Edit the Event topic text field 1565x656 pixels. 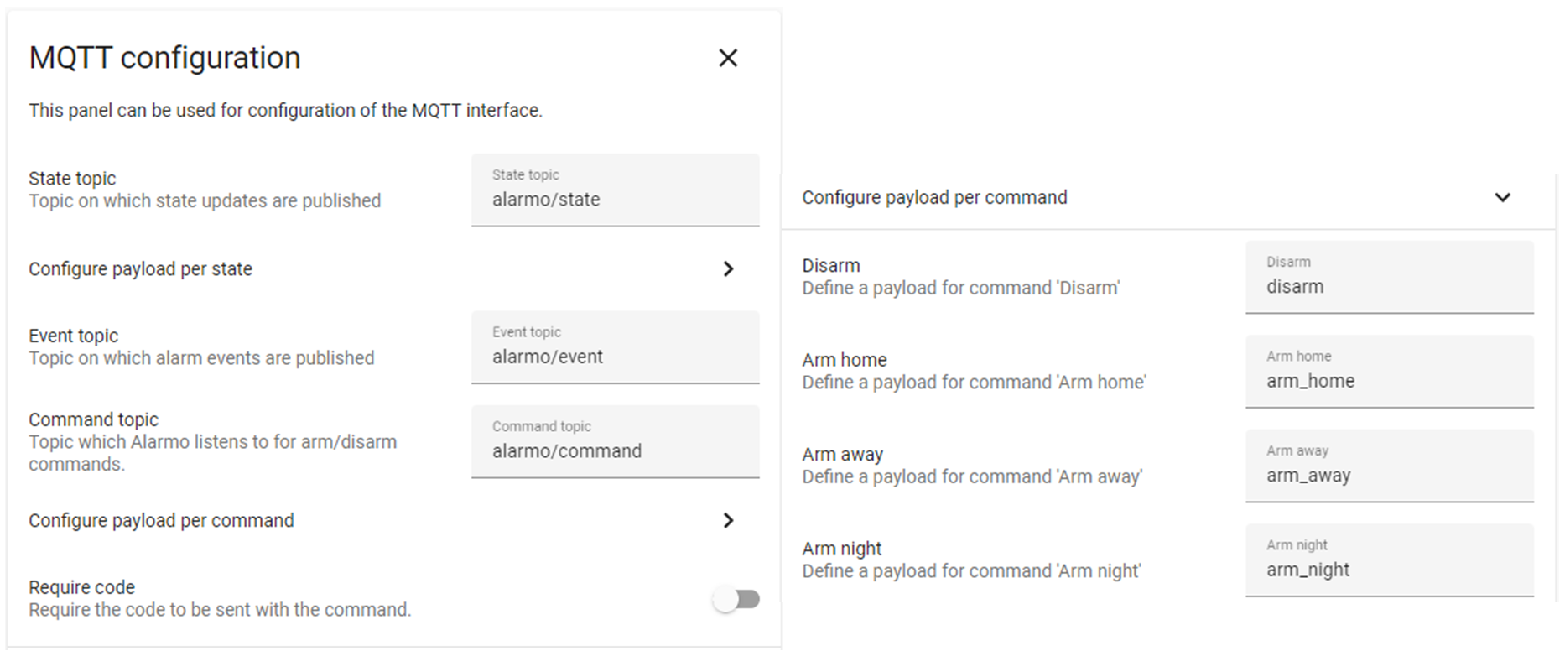coord(615,357)
